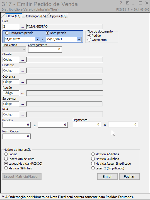Open Filial lookup ellipsis button
Image resolution: width=150 pixels, height=200 pixels.
pyautogui.click(x=22, y=26)
